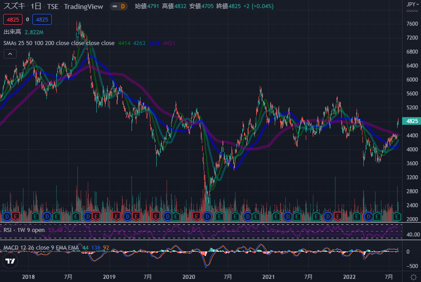Click the 7600 price axis label
The image size is (421, 282).
(412, 23)
